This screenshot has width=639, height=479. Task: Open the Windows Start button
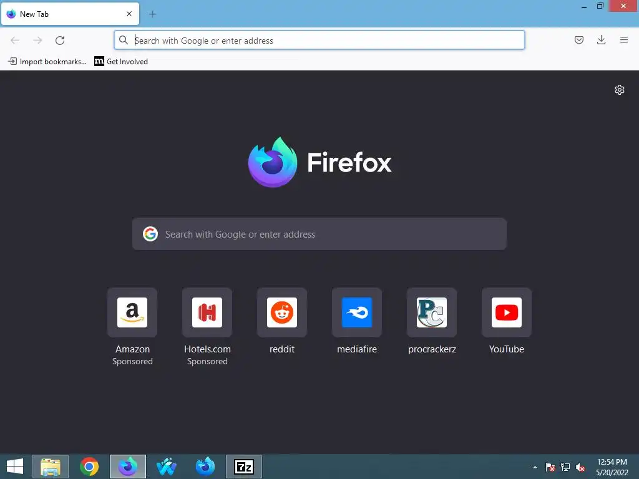[15, 467]
